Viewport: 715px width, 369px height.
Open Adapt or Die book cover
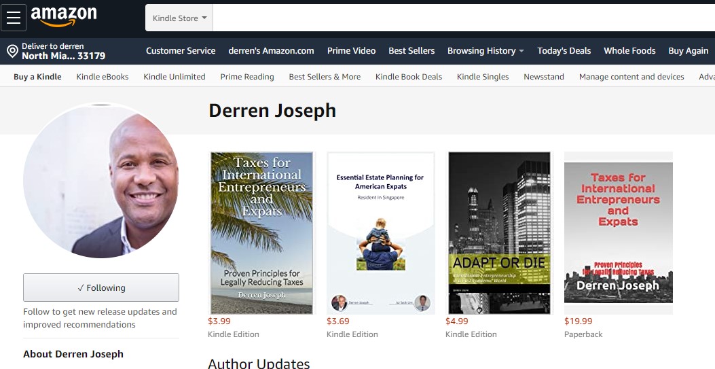[x=499, y=232]
